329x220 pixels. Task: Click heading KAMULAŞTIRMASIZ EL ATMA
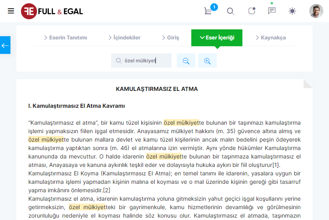pos(157,89)
